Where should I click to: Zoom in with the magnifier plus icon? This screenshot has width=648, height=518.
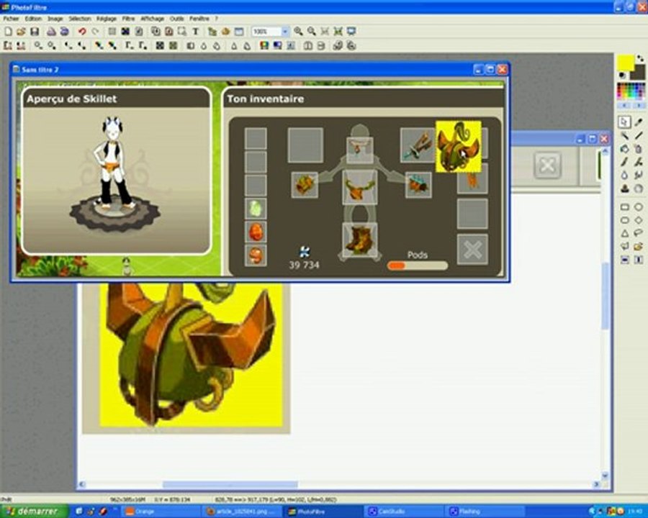[298, 32]
